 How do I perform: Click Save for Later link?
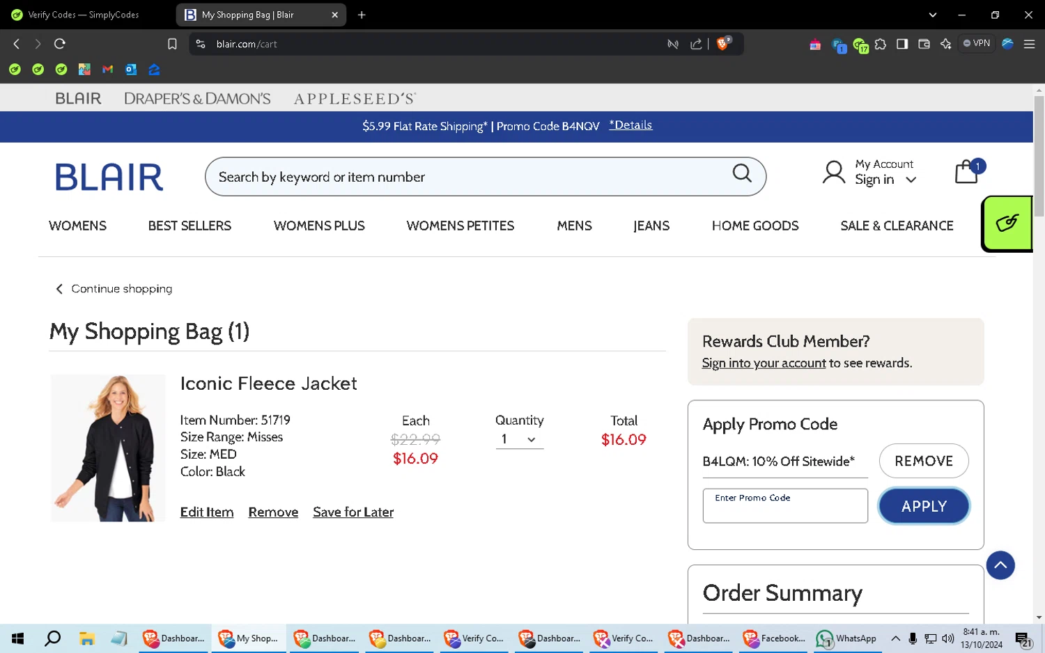coord(353,512)
